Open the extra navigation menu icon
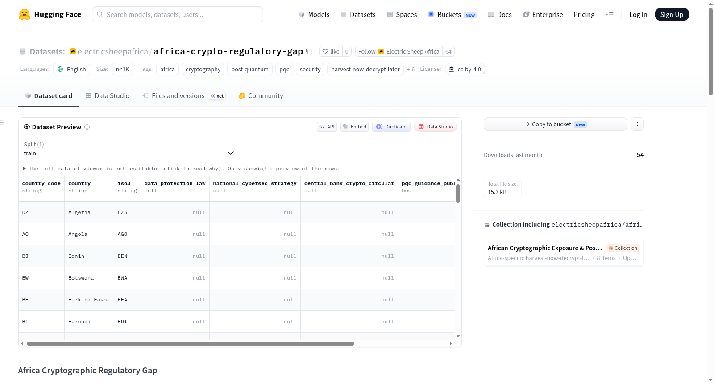Screen dimensions: 714x384 click(609, 14)
